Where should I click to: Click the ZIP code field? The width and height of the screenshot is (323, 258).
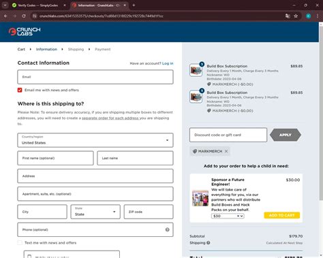[x=149, y=212]
